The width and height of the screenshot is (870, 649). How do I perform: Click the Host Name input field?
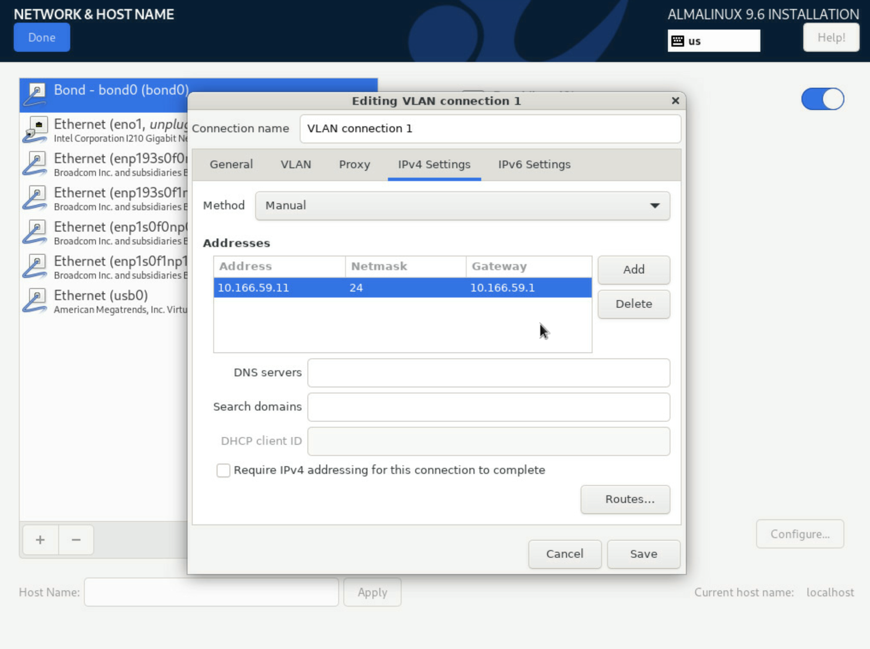point(212,592)
